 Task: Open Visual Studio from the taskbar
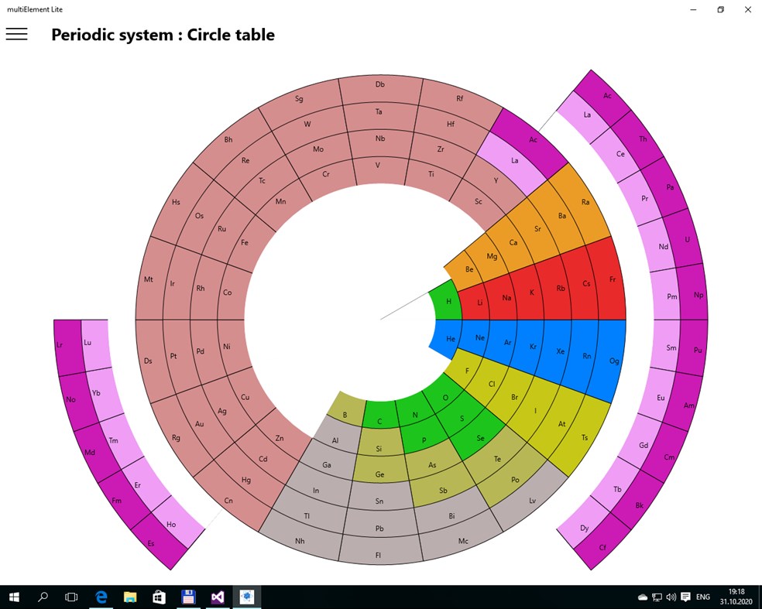pos(218,597)
